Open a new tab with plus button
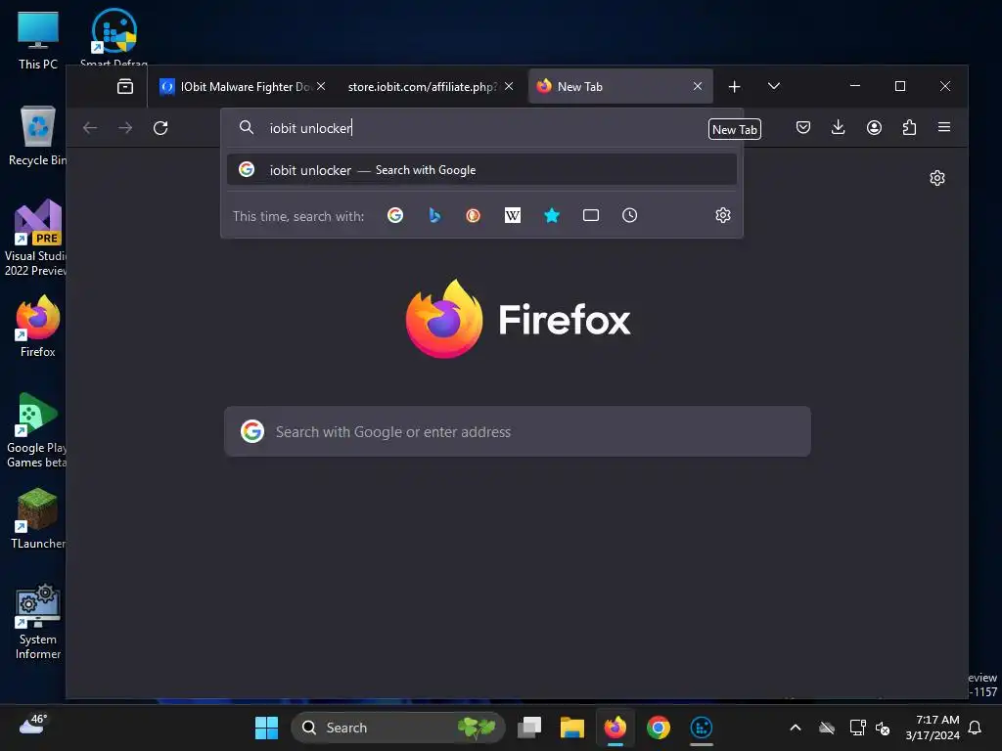The width and height of the screenshot is (1002, 751). (x=734, y=86)
